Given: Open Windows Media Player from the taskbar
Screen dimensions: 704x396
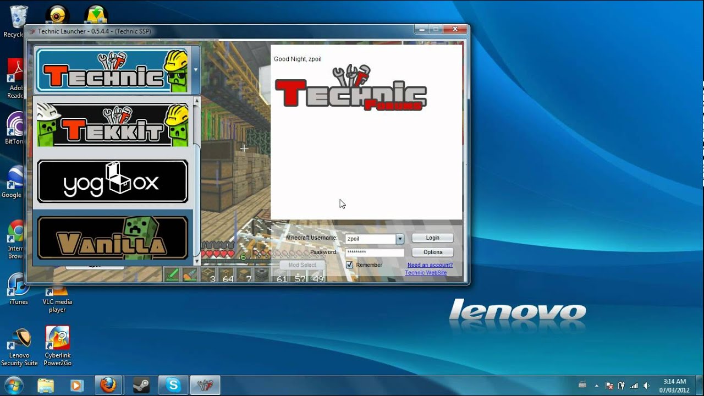Looking at the screenshot, I should point(76,385).
